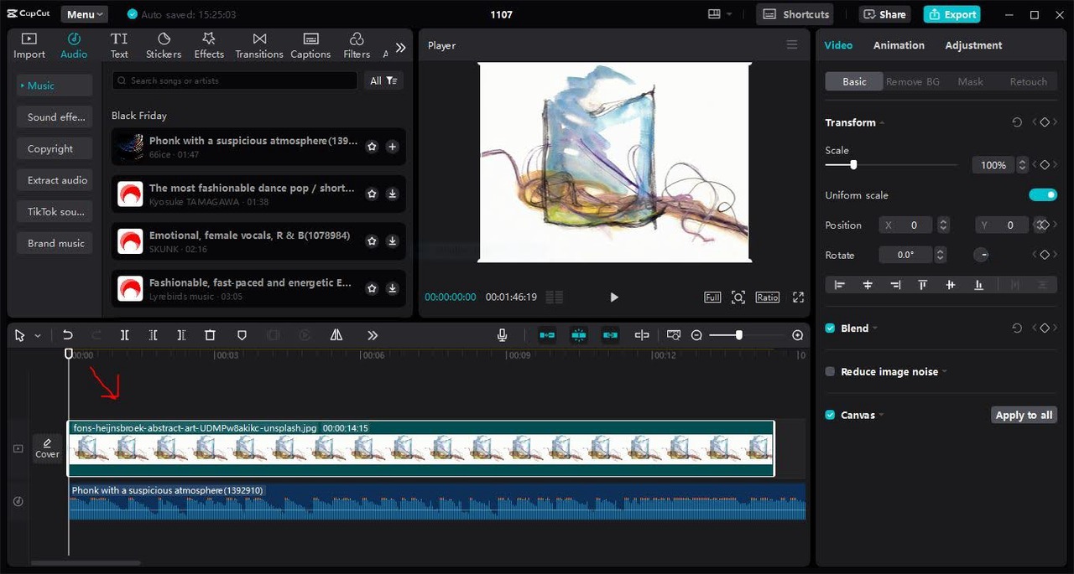Click the song search input field
This screenshot has height=574, width=1074.
pos(231,80)
